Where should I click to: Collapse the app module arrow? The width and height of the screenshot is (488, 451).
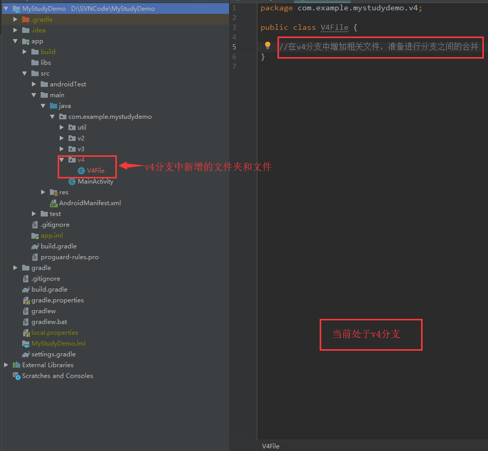(15, 41)
